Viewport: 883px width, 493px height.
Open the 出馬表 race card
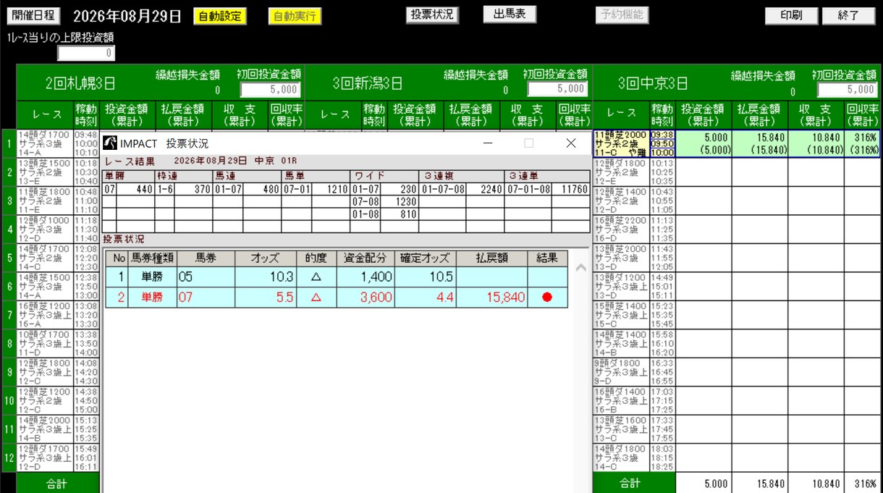coord(510,14)
